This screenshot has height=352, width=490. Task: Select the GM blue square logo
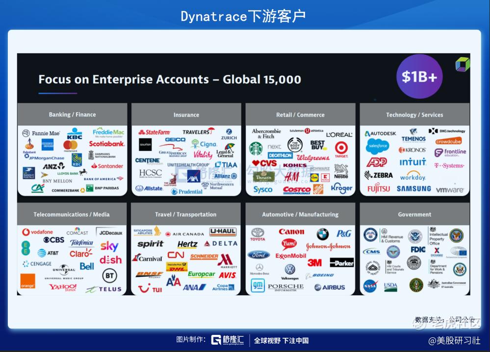point(258,285)
